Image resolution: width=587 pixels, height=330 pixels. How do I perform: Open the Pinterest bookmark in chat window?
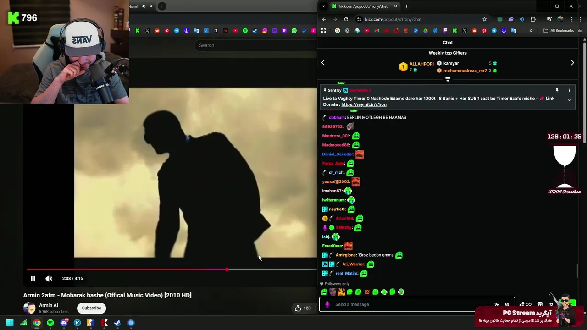(x=484, y=31)
